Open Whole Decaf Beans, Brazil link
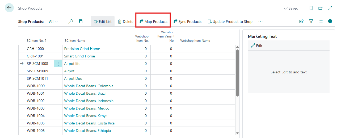337x138 pixels. [85, 93]
